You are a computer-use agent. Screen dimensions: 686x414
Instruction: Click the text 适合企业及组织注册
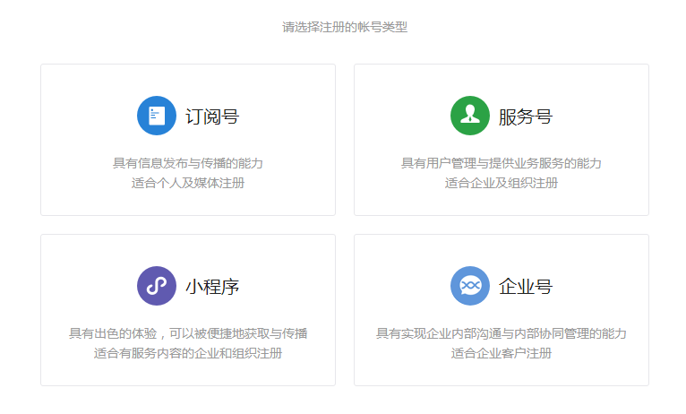click(502, 183)
